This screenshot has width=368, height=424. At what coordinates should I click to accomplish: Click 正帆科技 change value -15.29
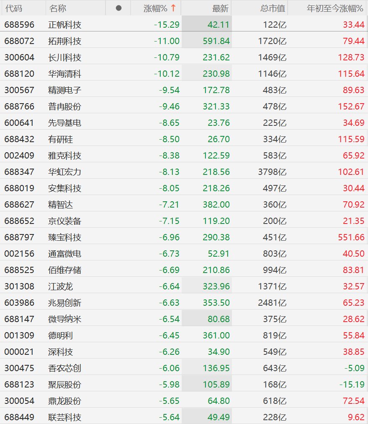pyautogui.click(x=167, y=25)
